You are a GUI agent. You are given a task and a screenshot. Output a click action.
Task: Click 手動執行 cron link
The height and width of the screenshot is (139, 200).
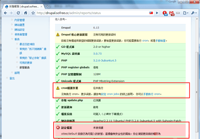(151, 94)
